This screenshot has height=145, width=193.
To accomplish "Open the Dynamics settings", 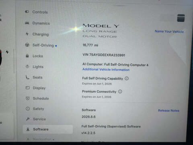I will click(x=41, y=23).
